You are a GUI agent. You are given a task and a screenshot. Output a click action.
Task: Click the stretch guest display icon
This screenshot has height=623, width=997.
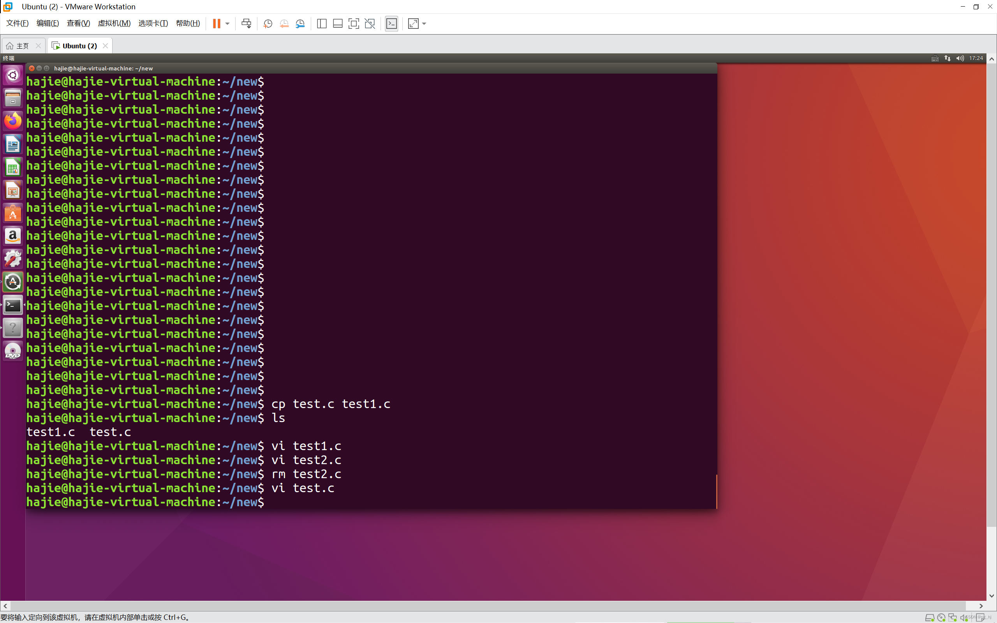[x=413, y=23]
